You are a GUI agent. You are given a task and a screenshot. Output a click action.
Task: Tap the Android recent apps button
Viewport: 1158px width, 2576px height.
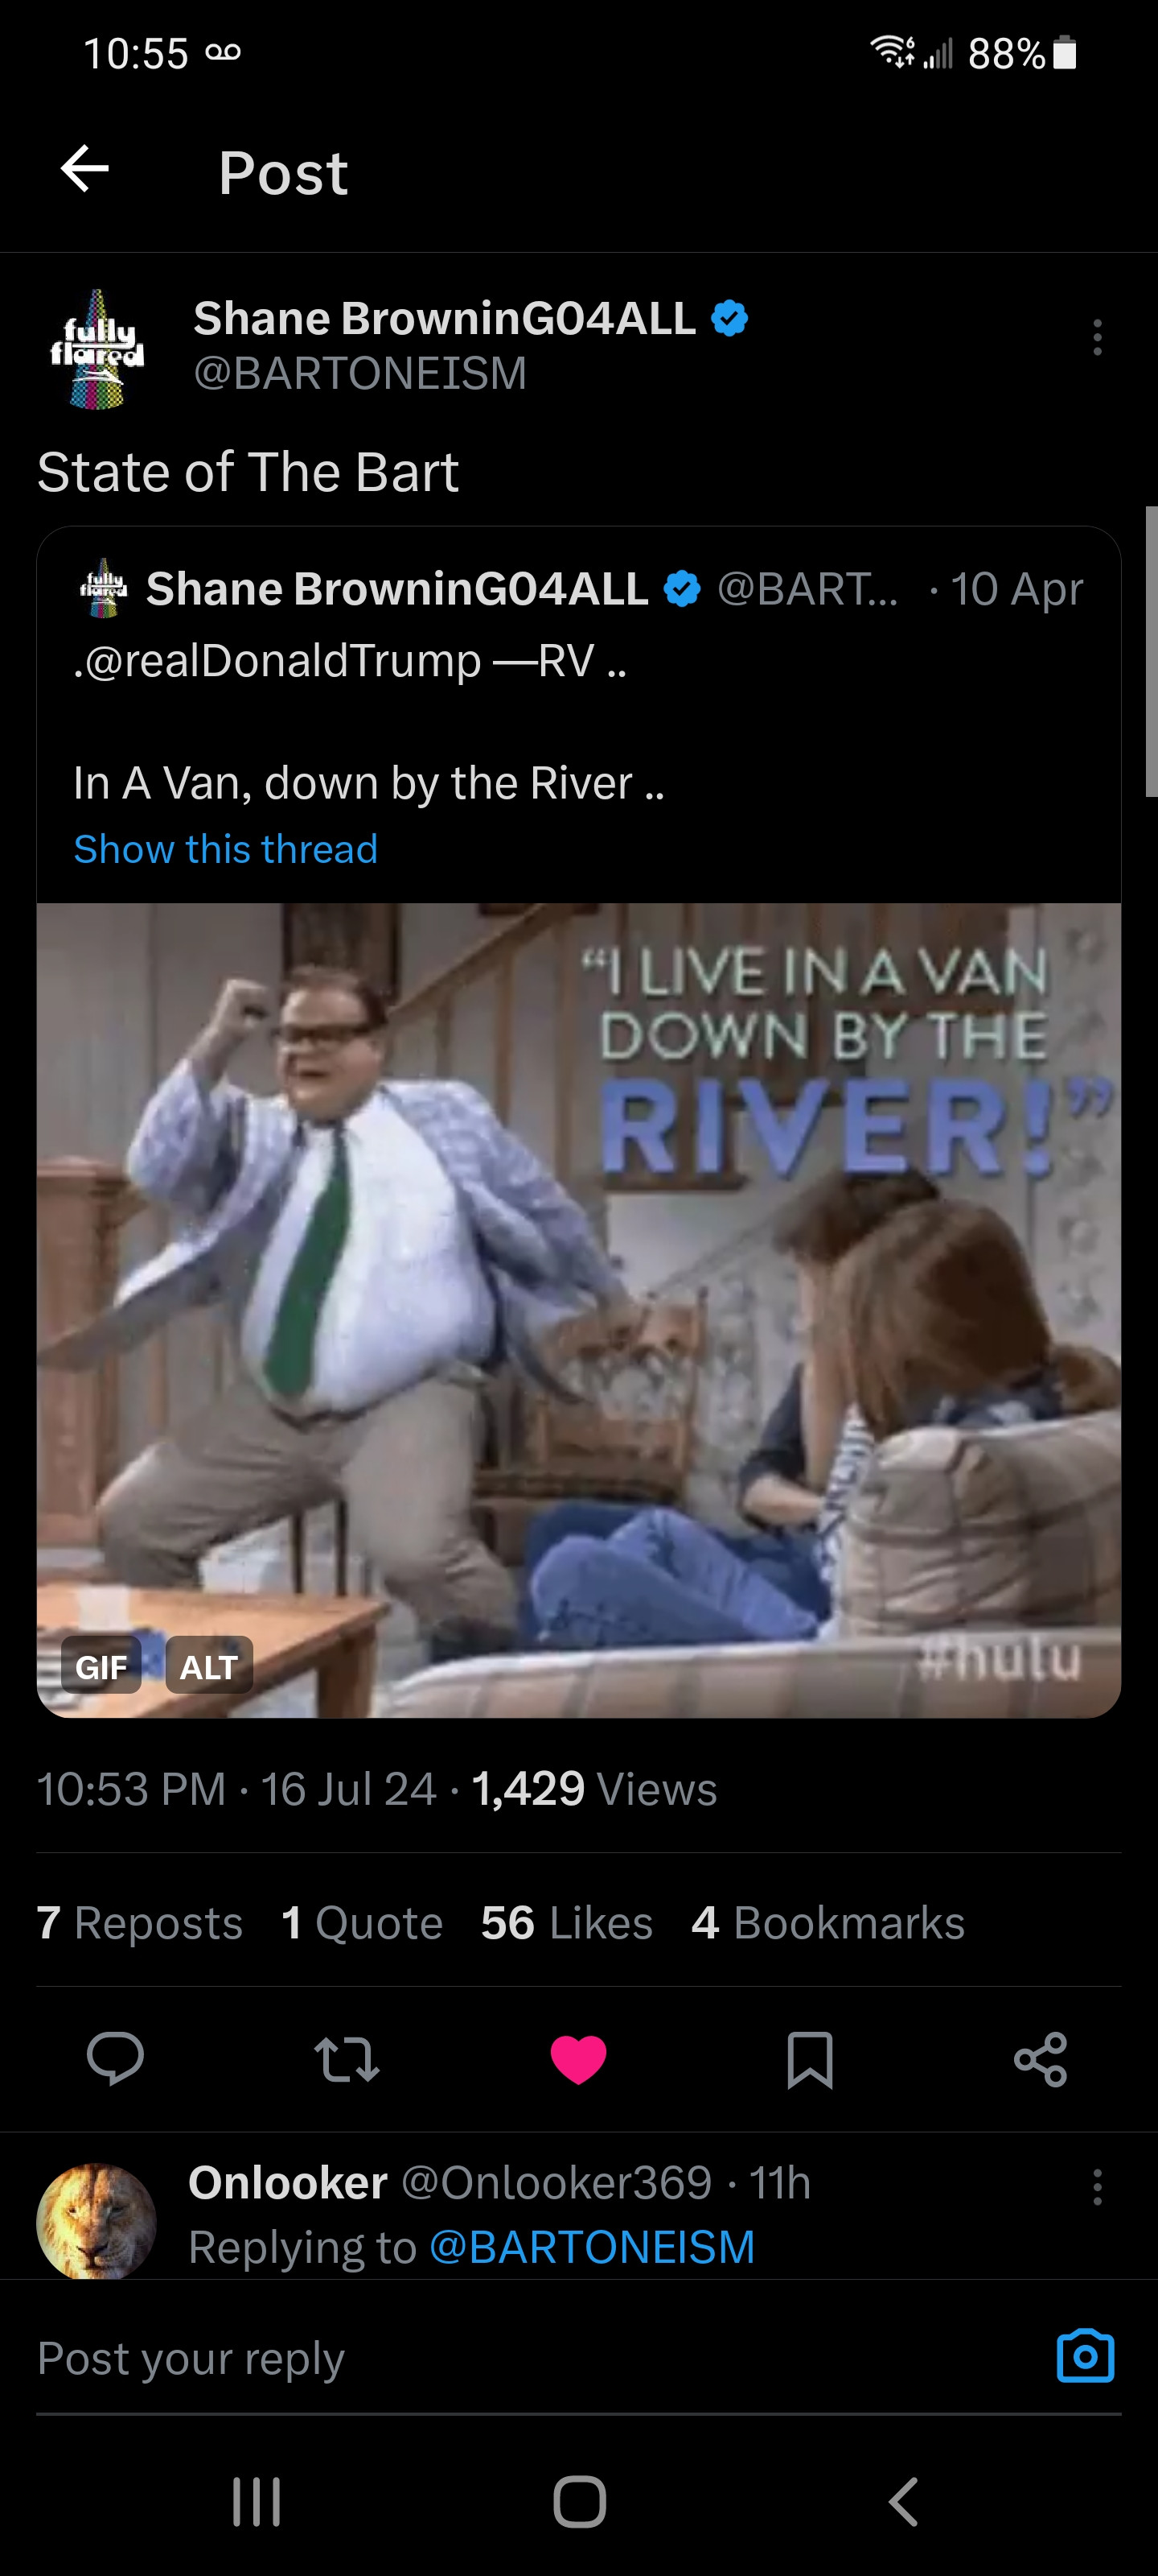tap(256, 2502)
